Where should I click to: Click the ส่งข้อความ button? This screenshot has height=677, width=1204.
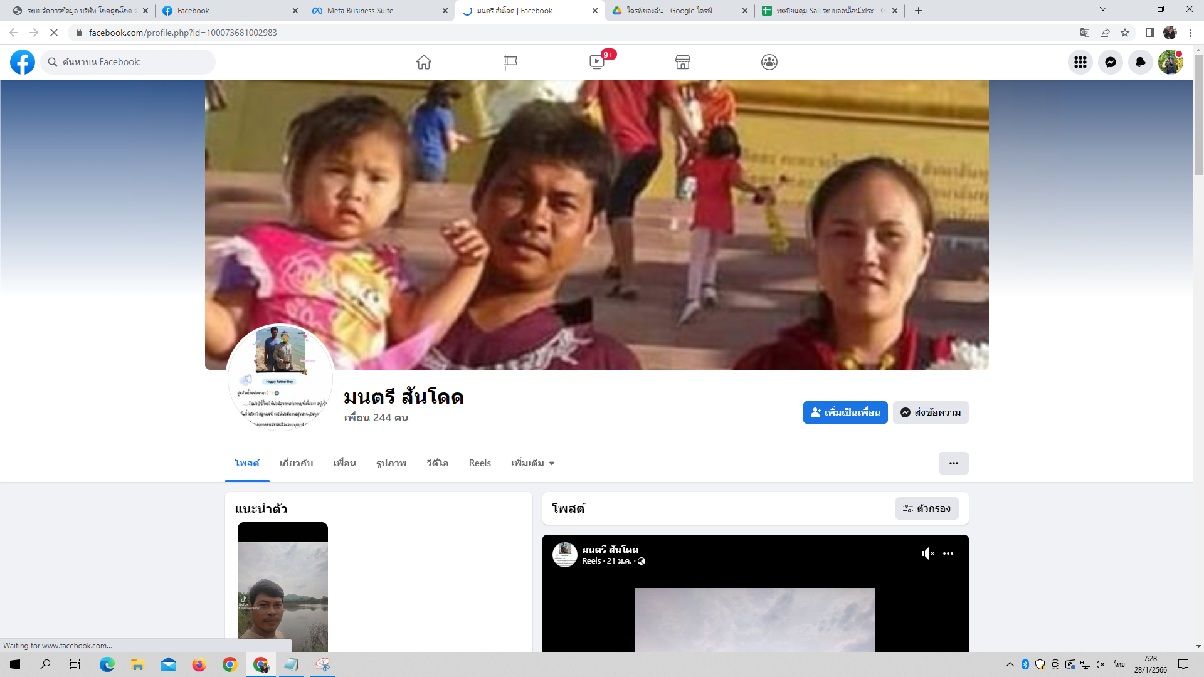pos(931,412)
